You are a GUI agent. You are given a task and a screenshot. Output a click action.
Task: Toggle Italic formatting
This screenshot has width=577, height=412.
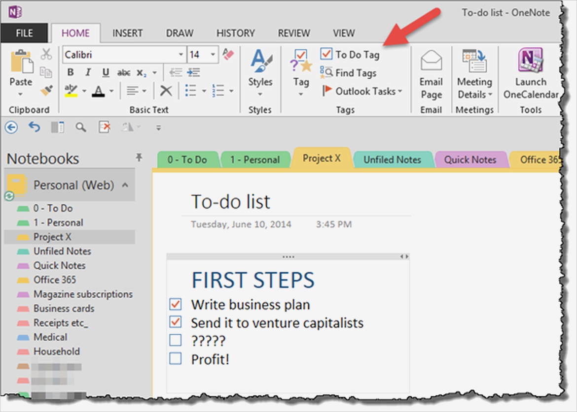pos(88,72)
